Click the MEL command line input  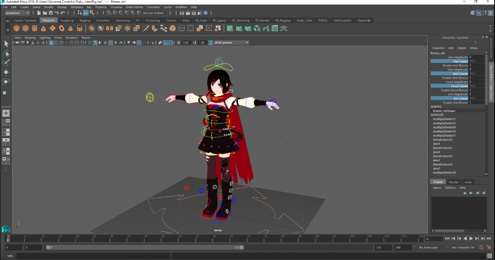(93, 256)
